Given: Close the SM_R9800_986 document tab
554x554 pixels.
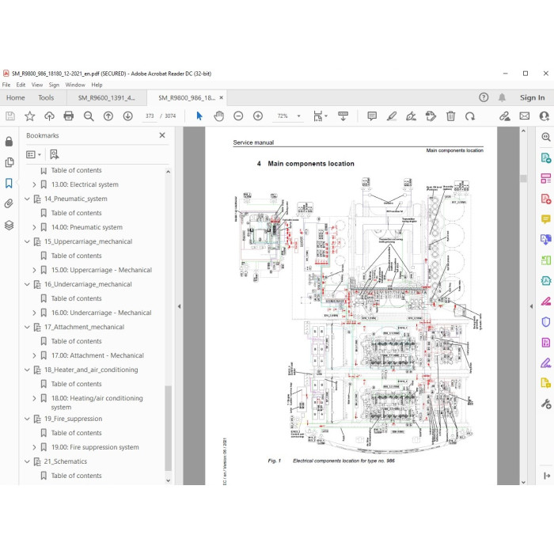Looking at the screenshot, I should (221, 97).
